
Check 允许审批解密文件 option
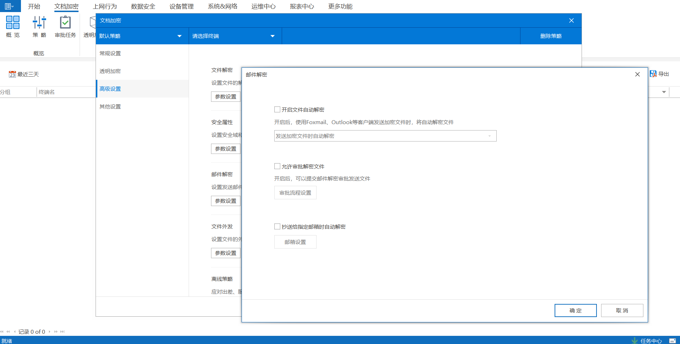click(277, 166)
